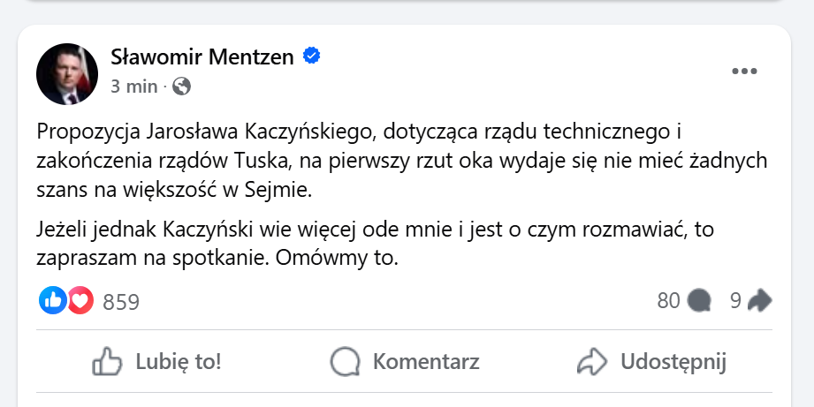
Task: Open the three-dots post options menu
Action: [x=745, y=72]
